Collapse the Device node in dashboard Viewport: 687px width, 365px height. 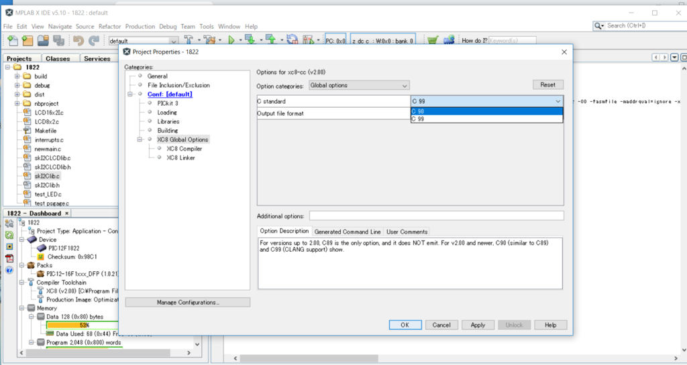tap(21, 240)
